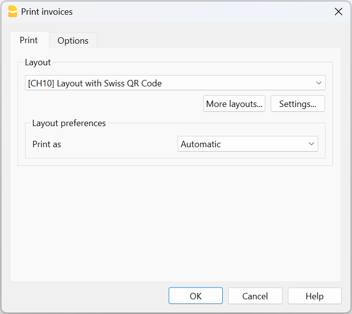Select the "Automatic" text in Print as field
352x314 pixels.
(201, 144)
